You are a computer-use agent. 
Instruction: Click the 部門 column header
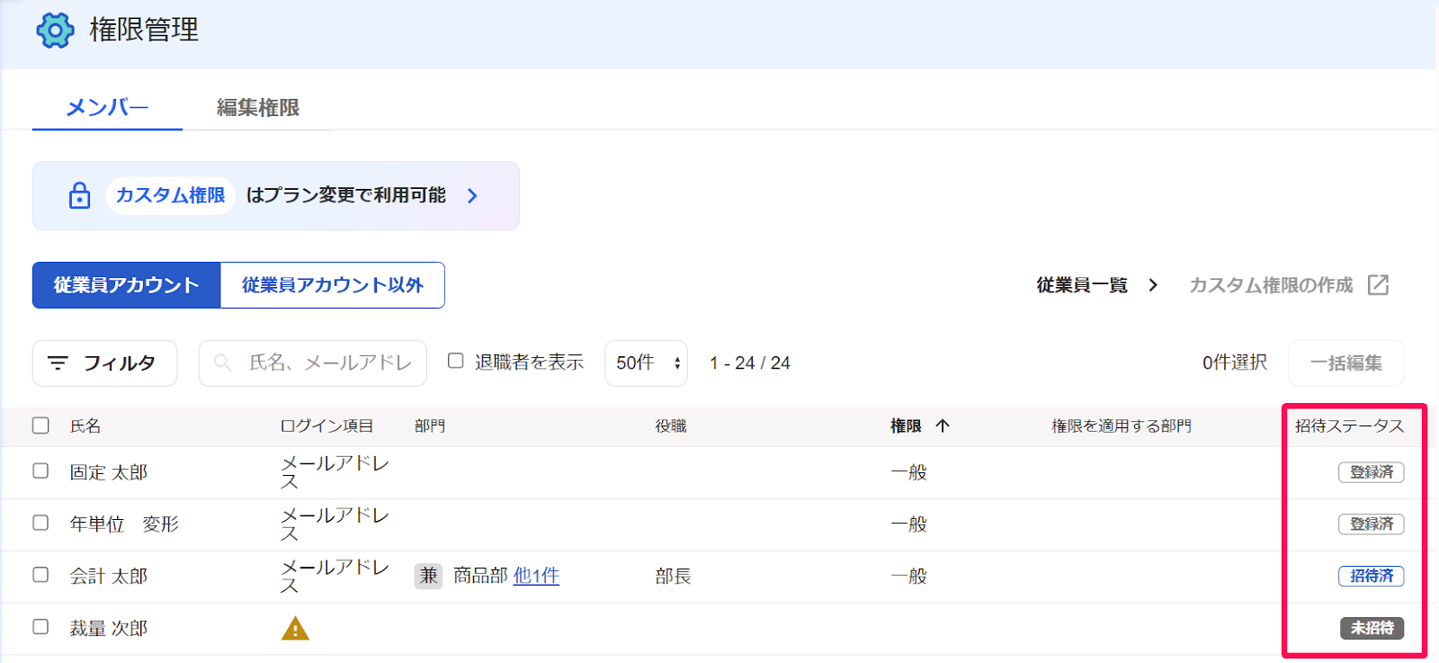coord(430,426)
